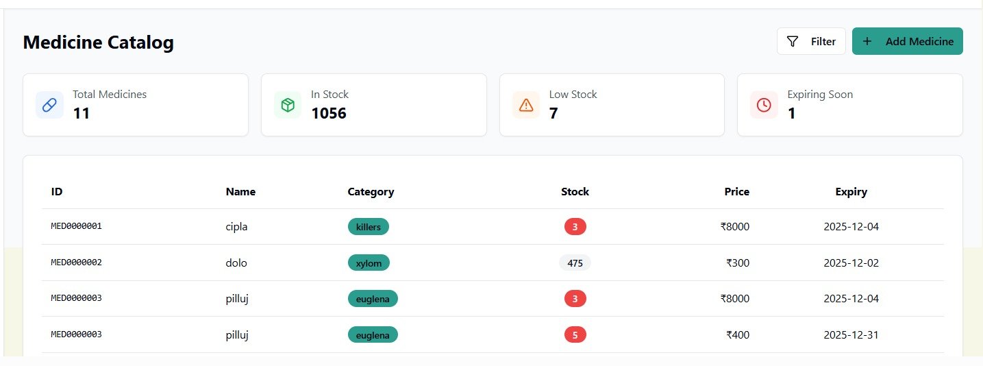Click the 475 stock badge for dolo
The image size is (983, 366).
coord(575,263)
